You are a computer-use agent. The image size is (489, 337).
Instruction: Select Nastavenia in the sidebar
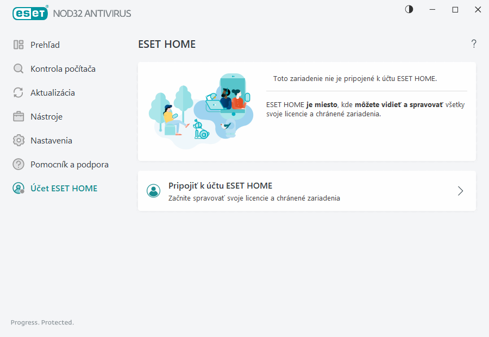pyautogui.click(x=51, y=141)
